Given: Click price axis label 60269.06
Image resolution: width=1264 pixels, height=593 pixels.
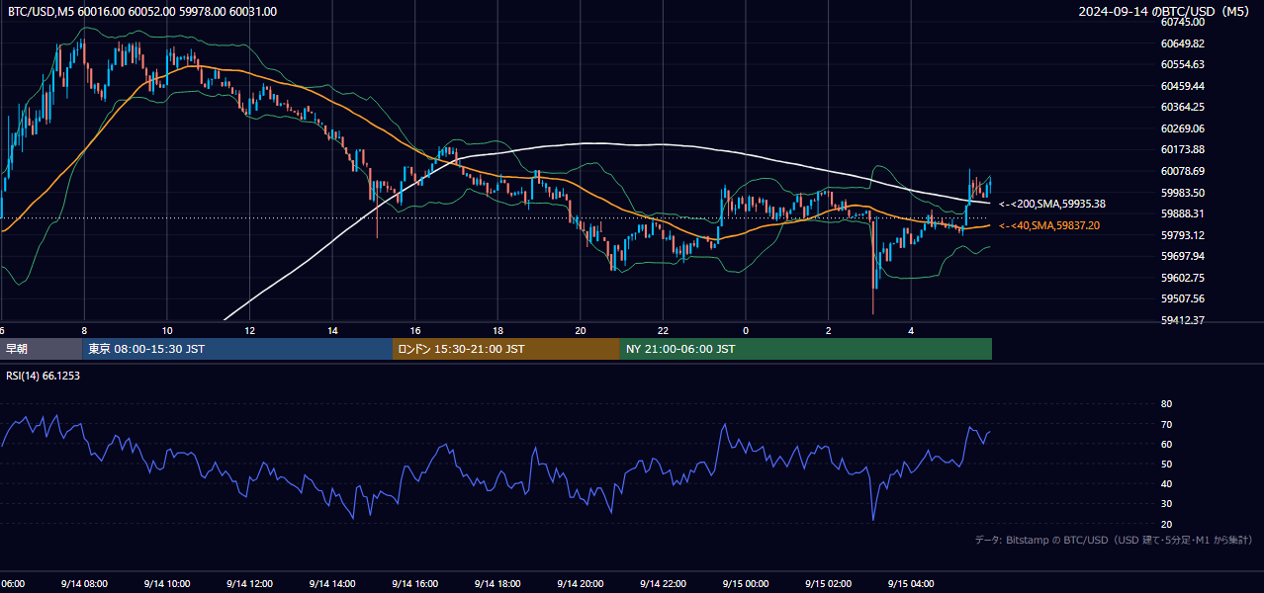Looking at the screenshot, I should (x=1182, y=128).
